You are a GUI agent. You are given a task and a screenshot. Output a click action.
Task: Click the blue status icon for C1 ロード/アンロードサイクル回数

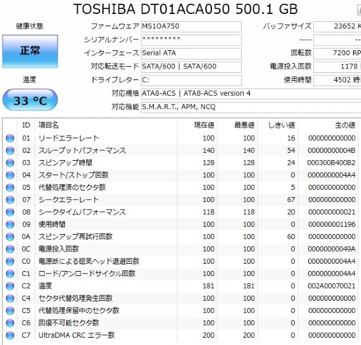coord(10,274)
